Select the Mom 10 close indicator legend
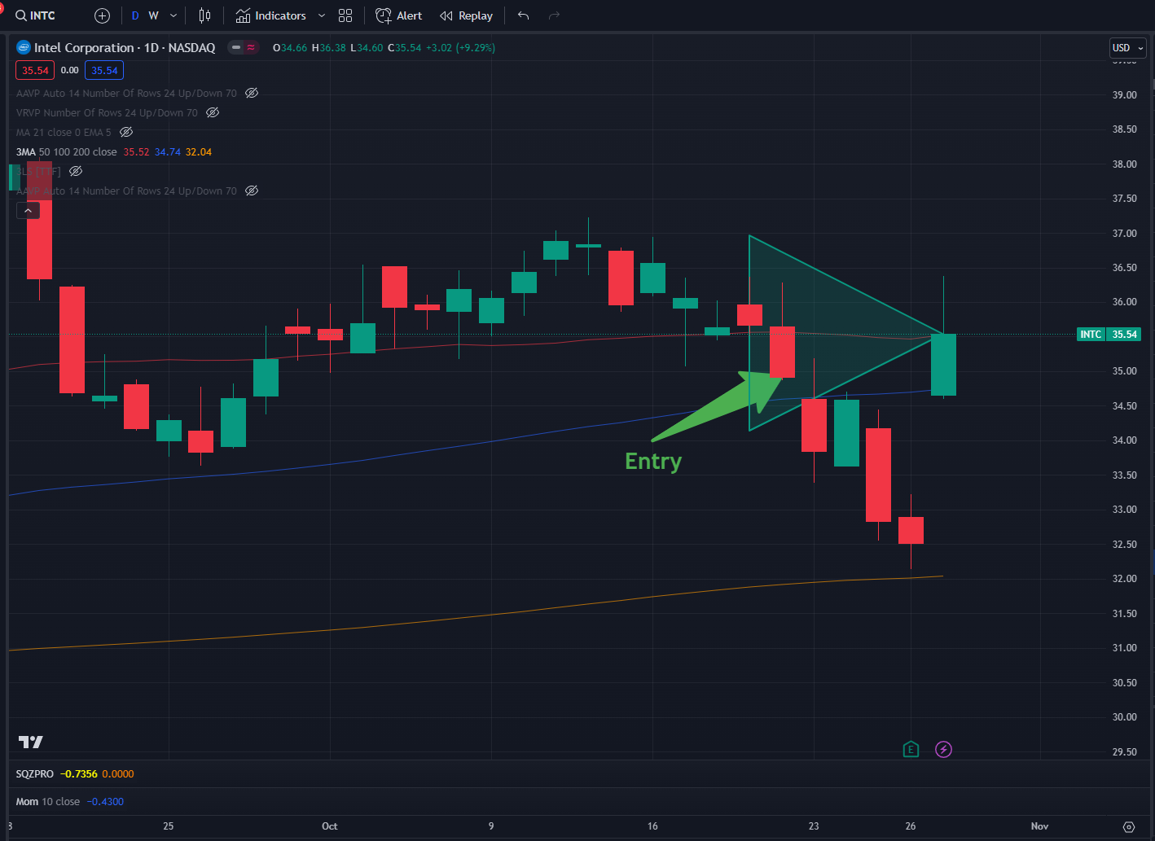The image size is (1155, 841). click(x=48, y=802)
